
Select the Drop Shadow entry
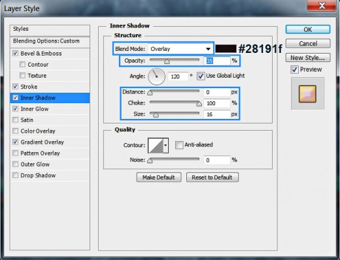38,175
